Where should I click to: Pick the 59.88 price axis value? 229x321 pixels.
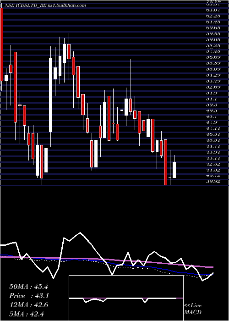click(x=214, y=33)
